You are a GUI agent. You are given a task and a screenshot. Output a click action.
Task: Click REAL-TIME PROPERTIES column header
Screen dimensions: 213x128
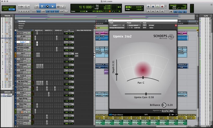pos(84,30)
